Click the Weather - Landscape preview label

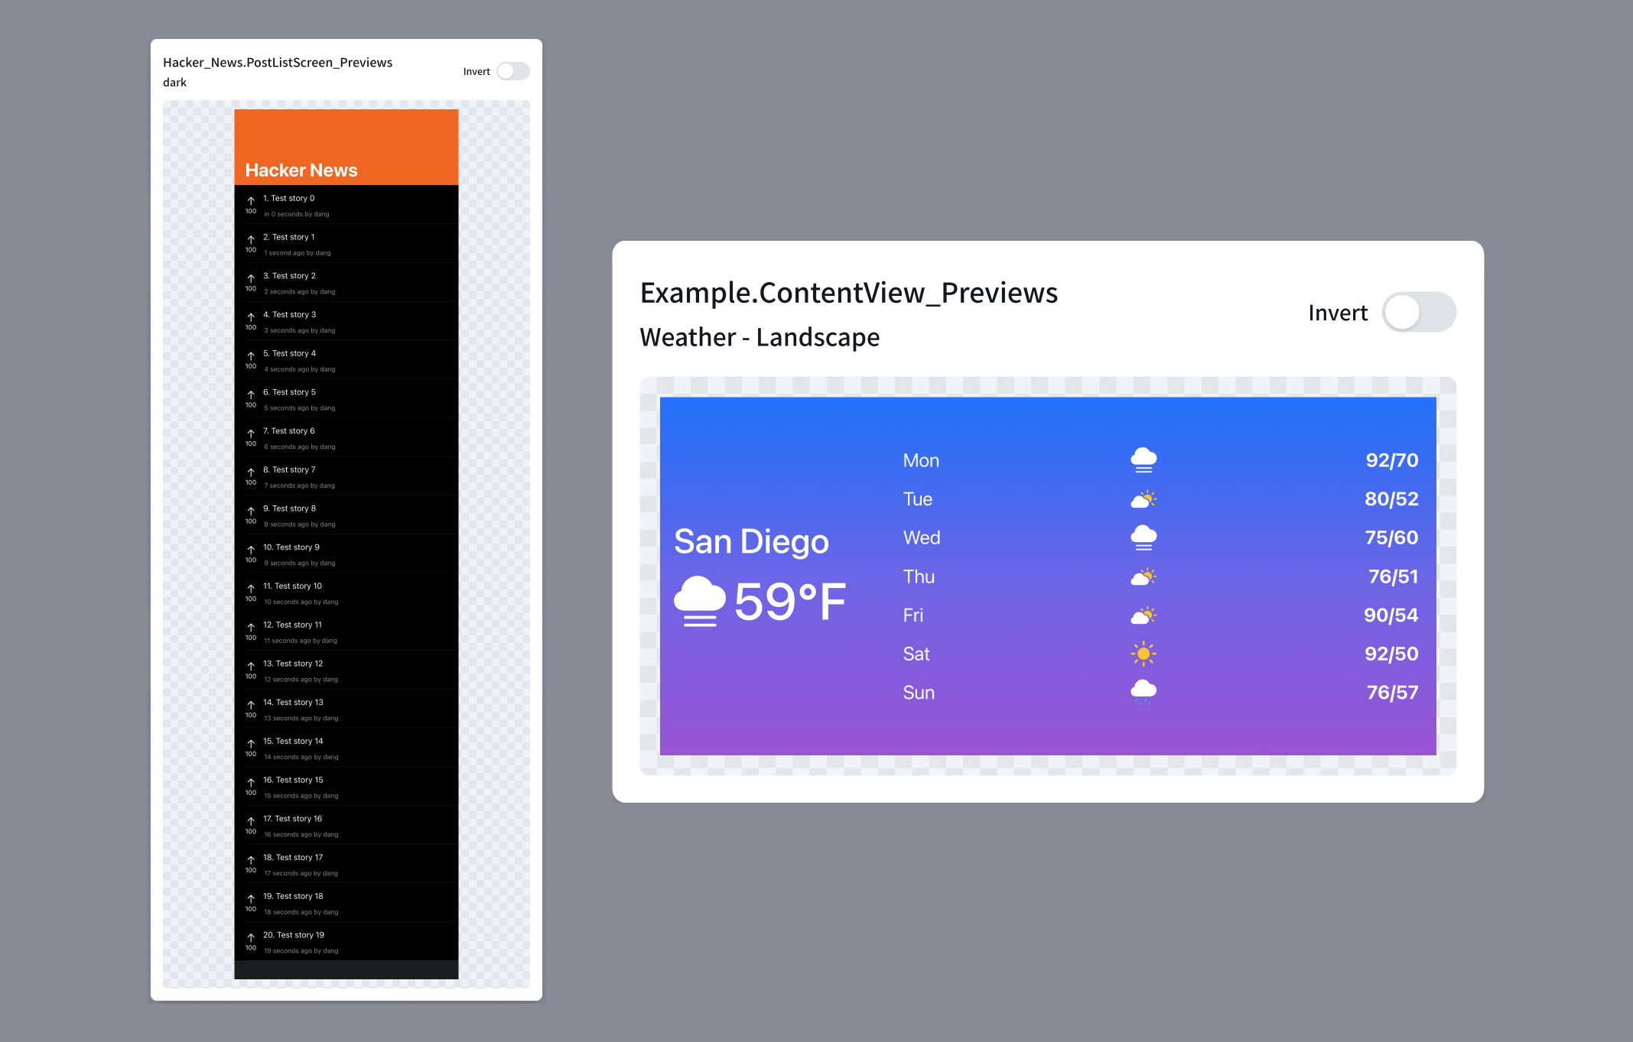[760, 336]
